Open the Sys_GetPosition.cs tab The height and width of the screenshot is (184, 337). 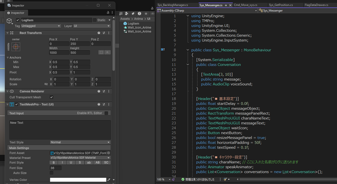click(281, 5)
